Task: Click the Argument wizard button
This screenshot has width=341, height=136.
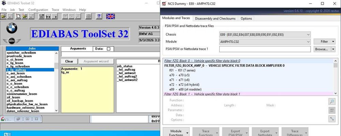Action: (x=96, y=62)
